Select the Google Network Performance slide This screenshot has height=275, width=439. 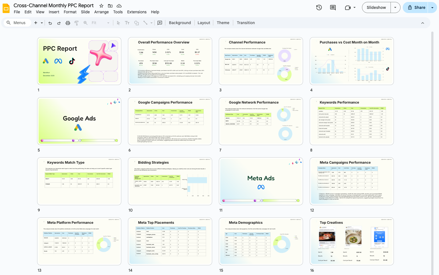pyautogui.click(x=261, y=121)
